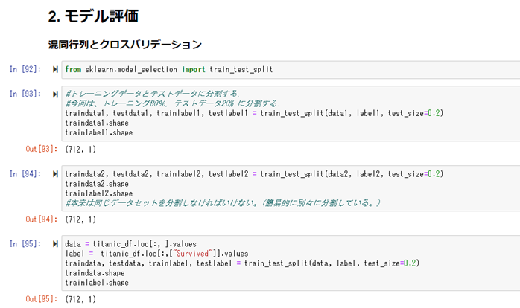Click the traindata1.shape line
520x308 pixels.
97,123
